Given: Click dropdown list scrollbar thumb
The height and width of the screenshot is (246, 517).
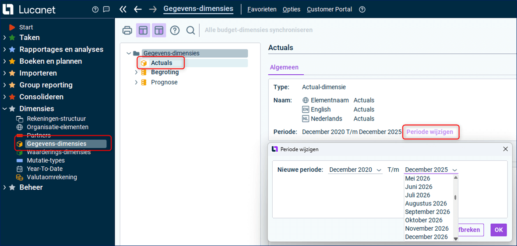Looking at the screenshot, I should (456, 197).
